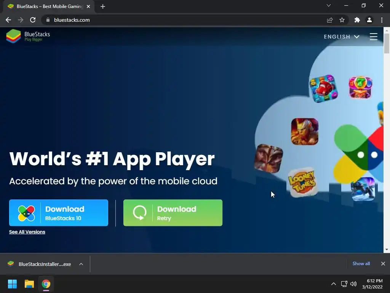Open the tab search chevron in title bar
Image resolution: width=390 pixels, height=293 pixels.
coord(329,5)
